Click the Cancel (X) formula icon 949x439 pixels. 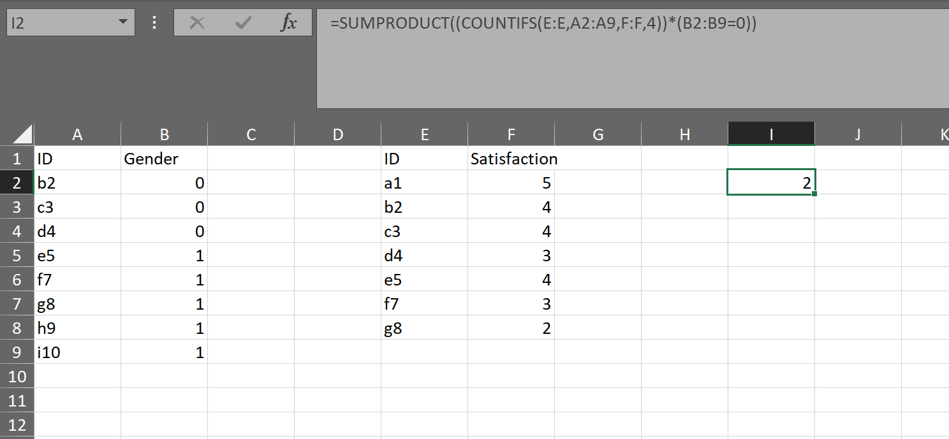tap(198, 24)
